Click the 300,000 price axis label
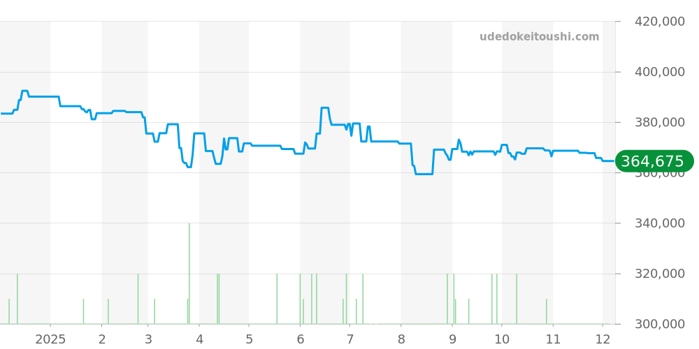699x349 pixels. coord(659,325)
